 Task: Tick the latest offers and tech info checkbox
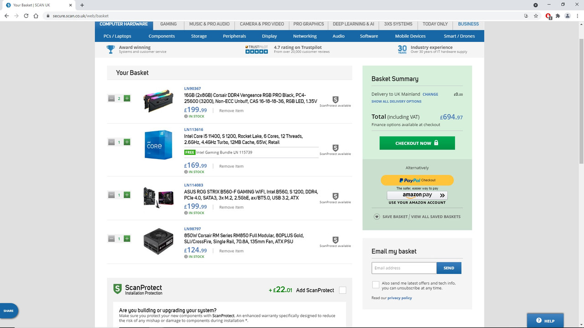[x=375, y=285]
